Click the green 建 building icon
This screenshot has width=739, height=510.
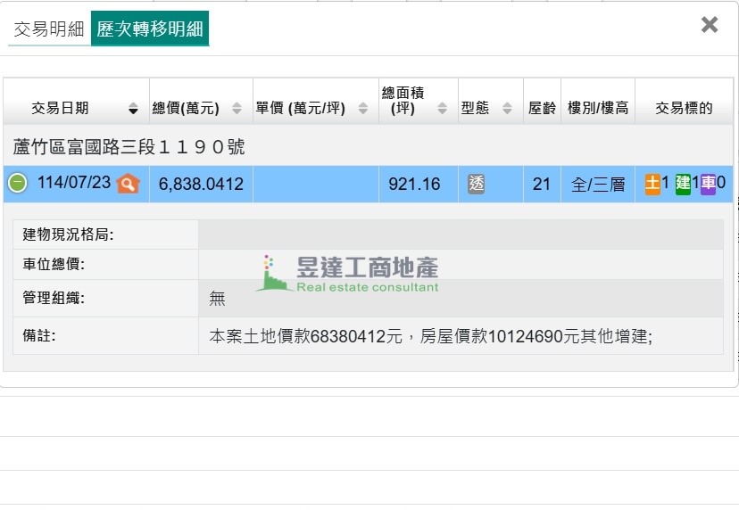tap(683, 184)
